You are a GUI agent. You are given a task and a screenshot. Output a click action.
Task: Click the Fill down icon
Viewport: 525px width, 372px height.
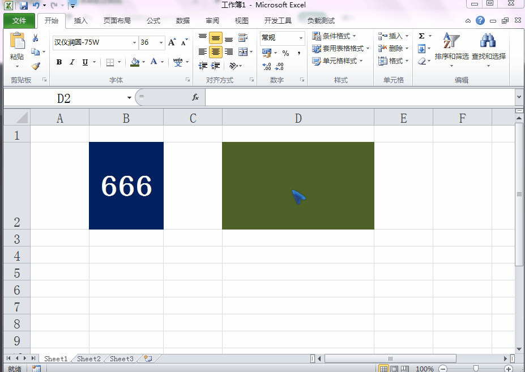(x=421, y=49)
